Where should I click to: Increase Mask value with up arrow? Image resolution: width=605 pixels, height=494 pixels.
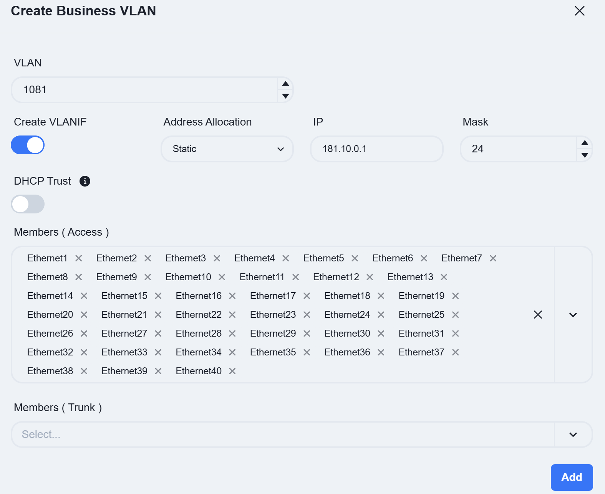coord(585,143)
